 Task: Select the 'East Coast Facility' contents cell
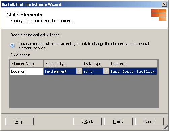(133, 71)
